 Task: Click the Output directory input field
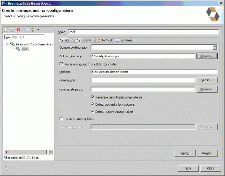coord(143,56)
